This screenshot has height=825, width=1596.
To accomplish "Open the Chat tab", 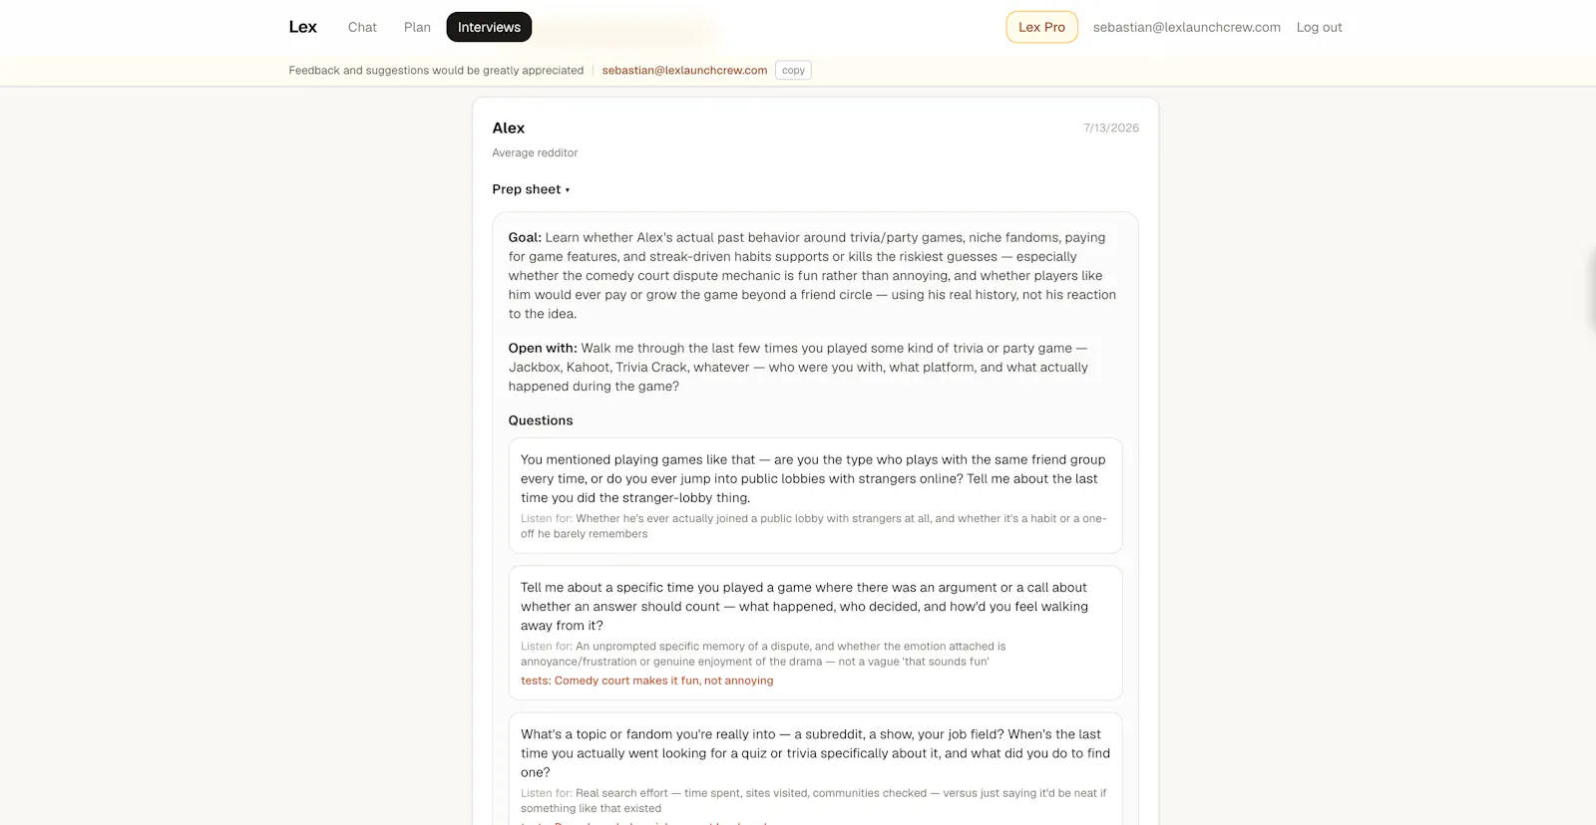I will pyautogui.click(x=362, y=27).
